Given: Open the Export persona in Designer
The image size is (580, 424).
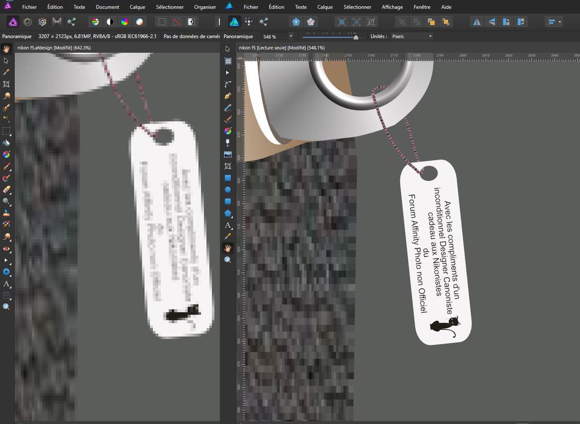Looking at the screenshot, I should (263, 22).
